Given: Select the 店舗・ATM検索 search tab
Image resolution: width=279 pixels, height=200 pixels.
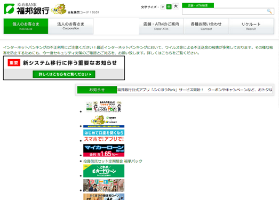Looking at the screenshot, I should [198, 5].
